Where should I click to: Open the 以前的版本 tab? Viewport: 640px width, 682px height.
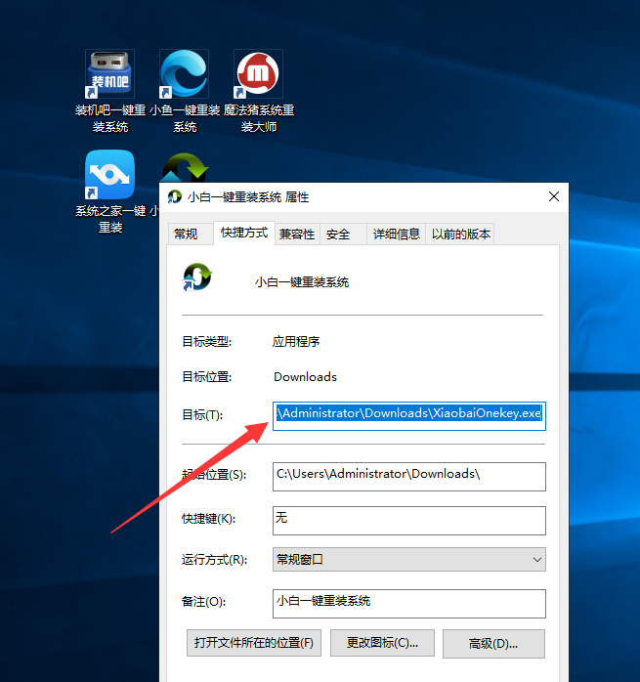click(x=461, y=234)
